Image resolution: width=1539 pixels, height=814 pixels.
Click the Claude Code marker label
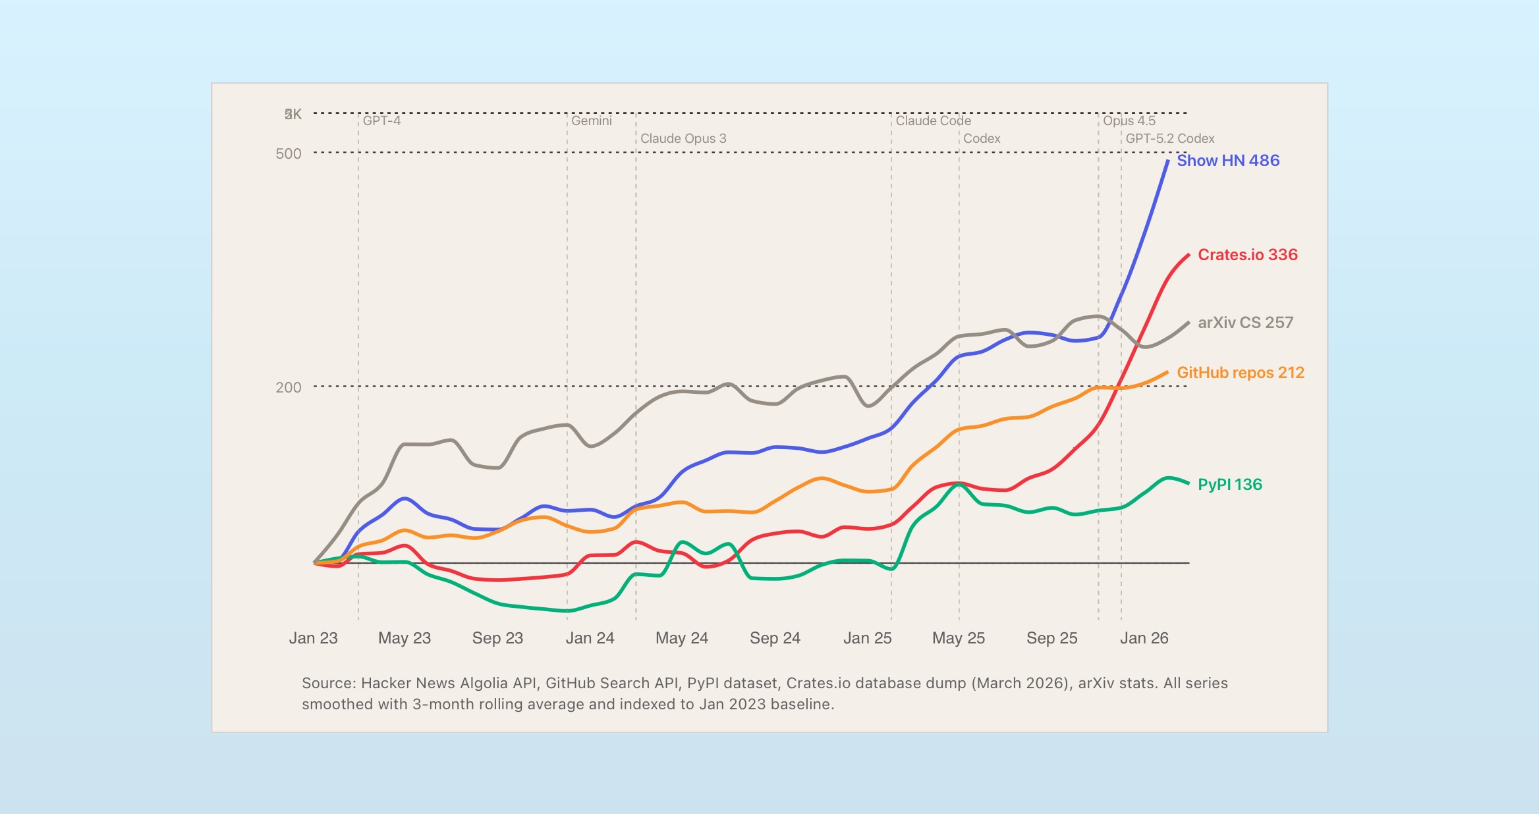pos(933,121)
